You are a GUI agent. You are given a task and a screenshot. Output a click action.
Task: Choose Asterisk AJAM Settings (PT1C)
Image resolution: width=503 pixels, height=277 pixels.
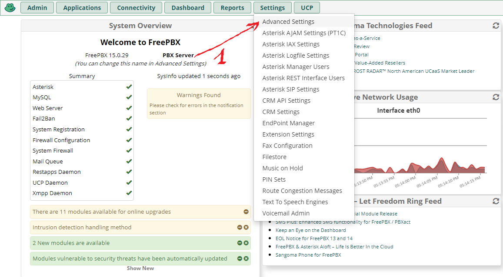point(304,33)
